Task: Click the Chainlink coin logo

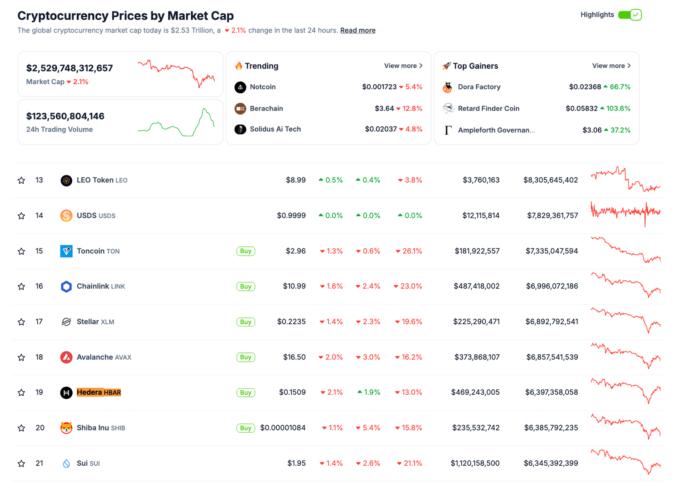Action: [x=66, y=286]
